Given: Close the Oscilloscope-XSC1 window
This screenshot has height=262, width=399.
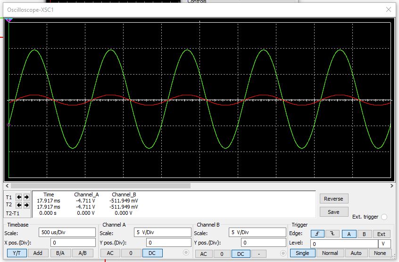Looking at the screenshot, I should pyautogui.click(x=388, y=9).
